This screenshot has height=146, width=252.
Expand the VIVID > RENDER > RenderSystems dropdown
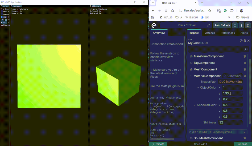(245, 132)
